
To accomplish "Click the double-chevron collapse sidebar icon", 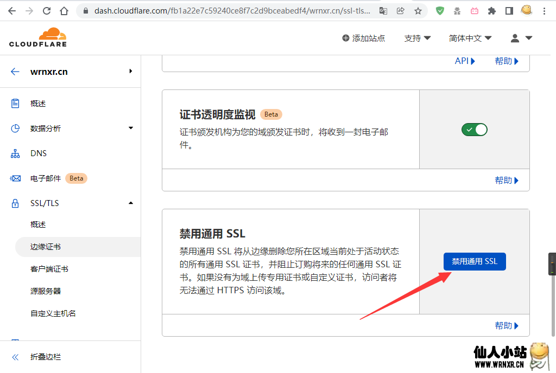I will click(15, 357).
